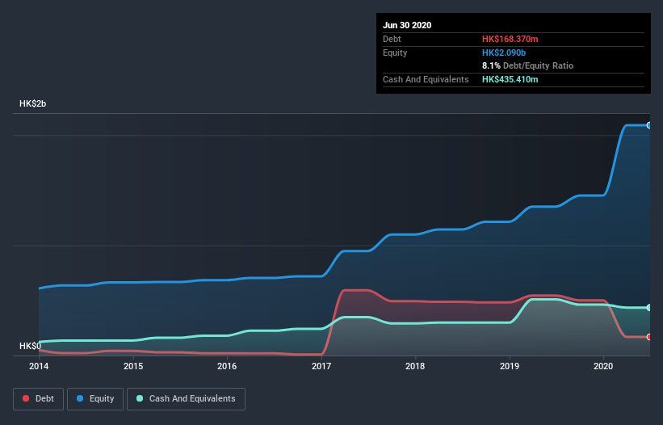Click the HK$0 y-axis label
Screen dimensions: 663x425
tap(31, 346)
